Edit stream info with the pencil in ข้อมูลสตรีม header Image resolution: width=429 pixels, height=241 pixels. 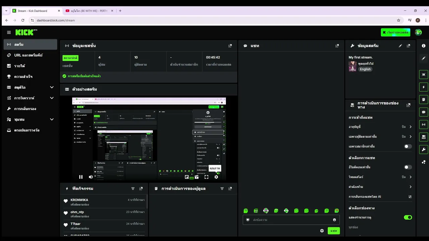(x=400, y=46)
